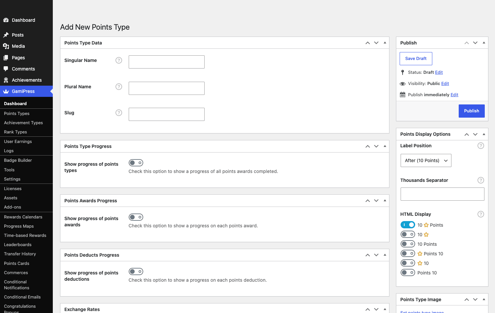Collapse the Points Type Data panel
This screenshot has width=495, height=313.
[x=385, y=43]
